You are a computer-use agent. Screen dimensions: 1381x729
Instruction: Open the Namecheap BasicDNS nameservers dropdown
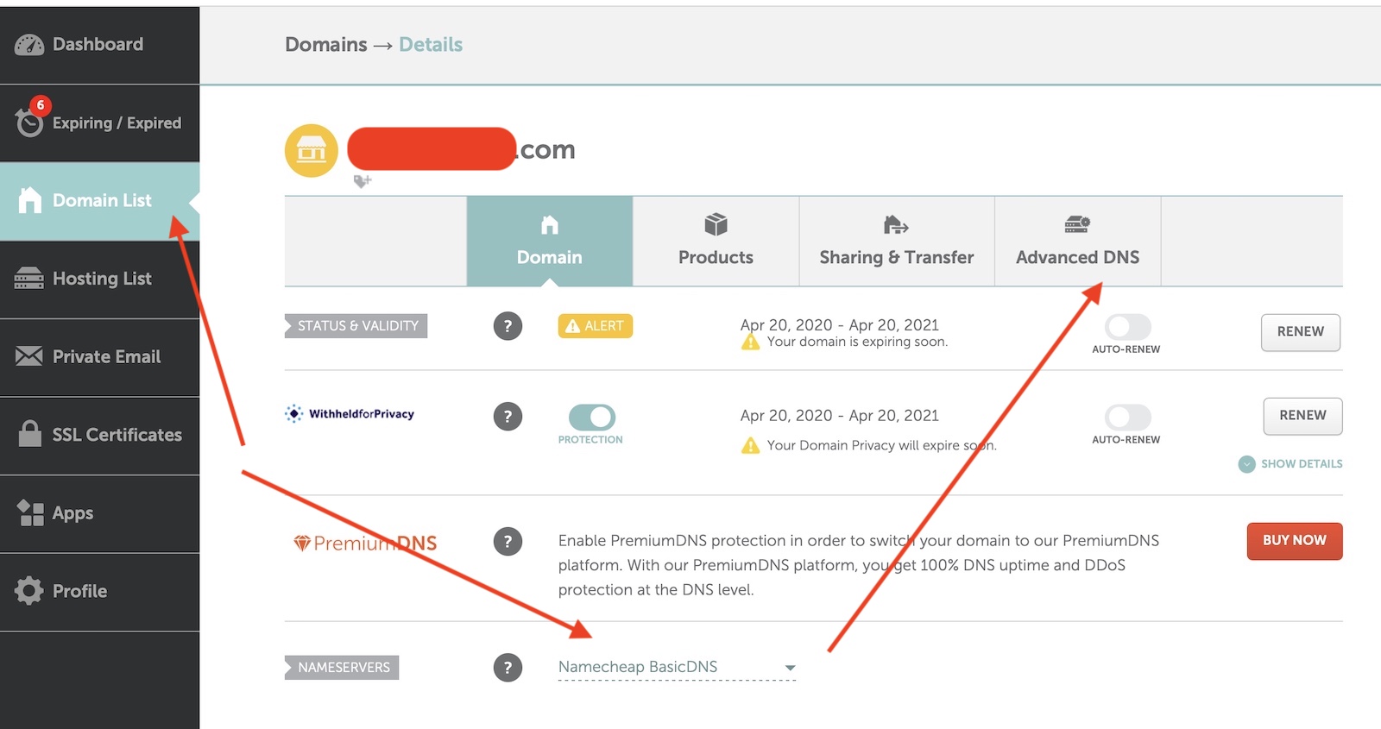(677, 667)
